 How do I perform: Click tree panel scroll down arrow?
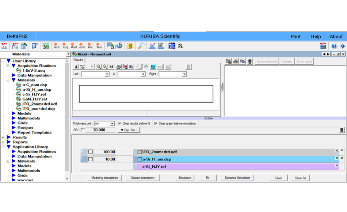[67, 178]
